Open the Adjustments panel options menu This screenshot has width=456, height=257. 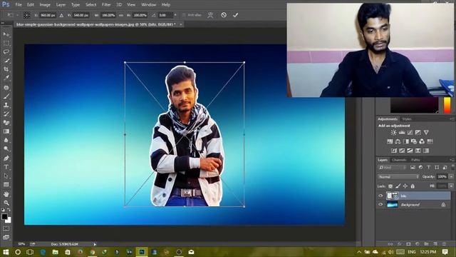[452, 119]
